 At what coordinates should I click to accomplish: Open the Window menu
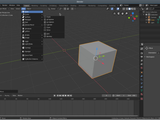click(x=12, y=5)
